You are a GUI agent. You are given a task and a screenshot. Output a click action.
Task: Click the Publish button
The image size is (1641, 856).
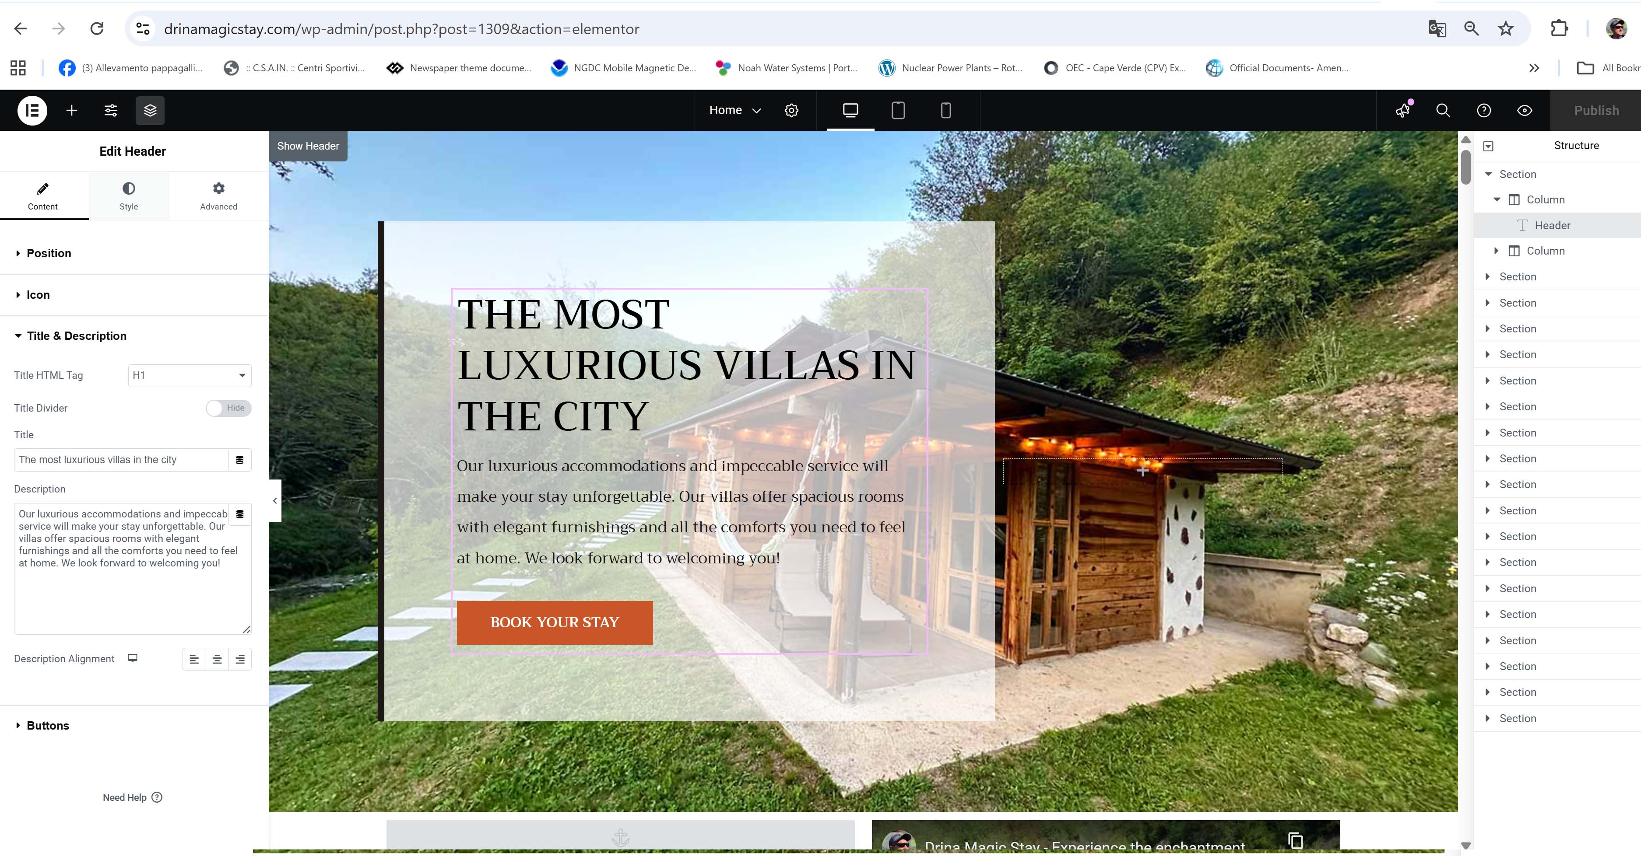click(x=1596, y=110)
